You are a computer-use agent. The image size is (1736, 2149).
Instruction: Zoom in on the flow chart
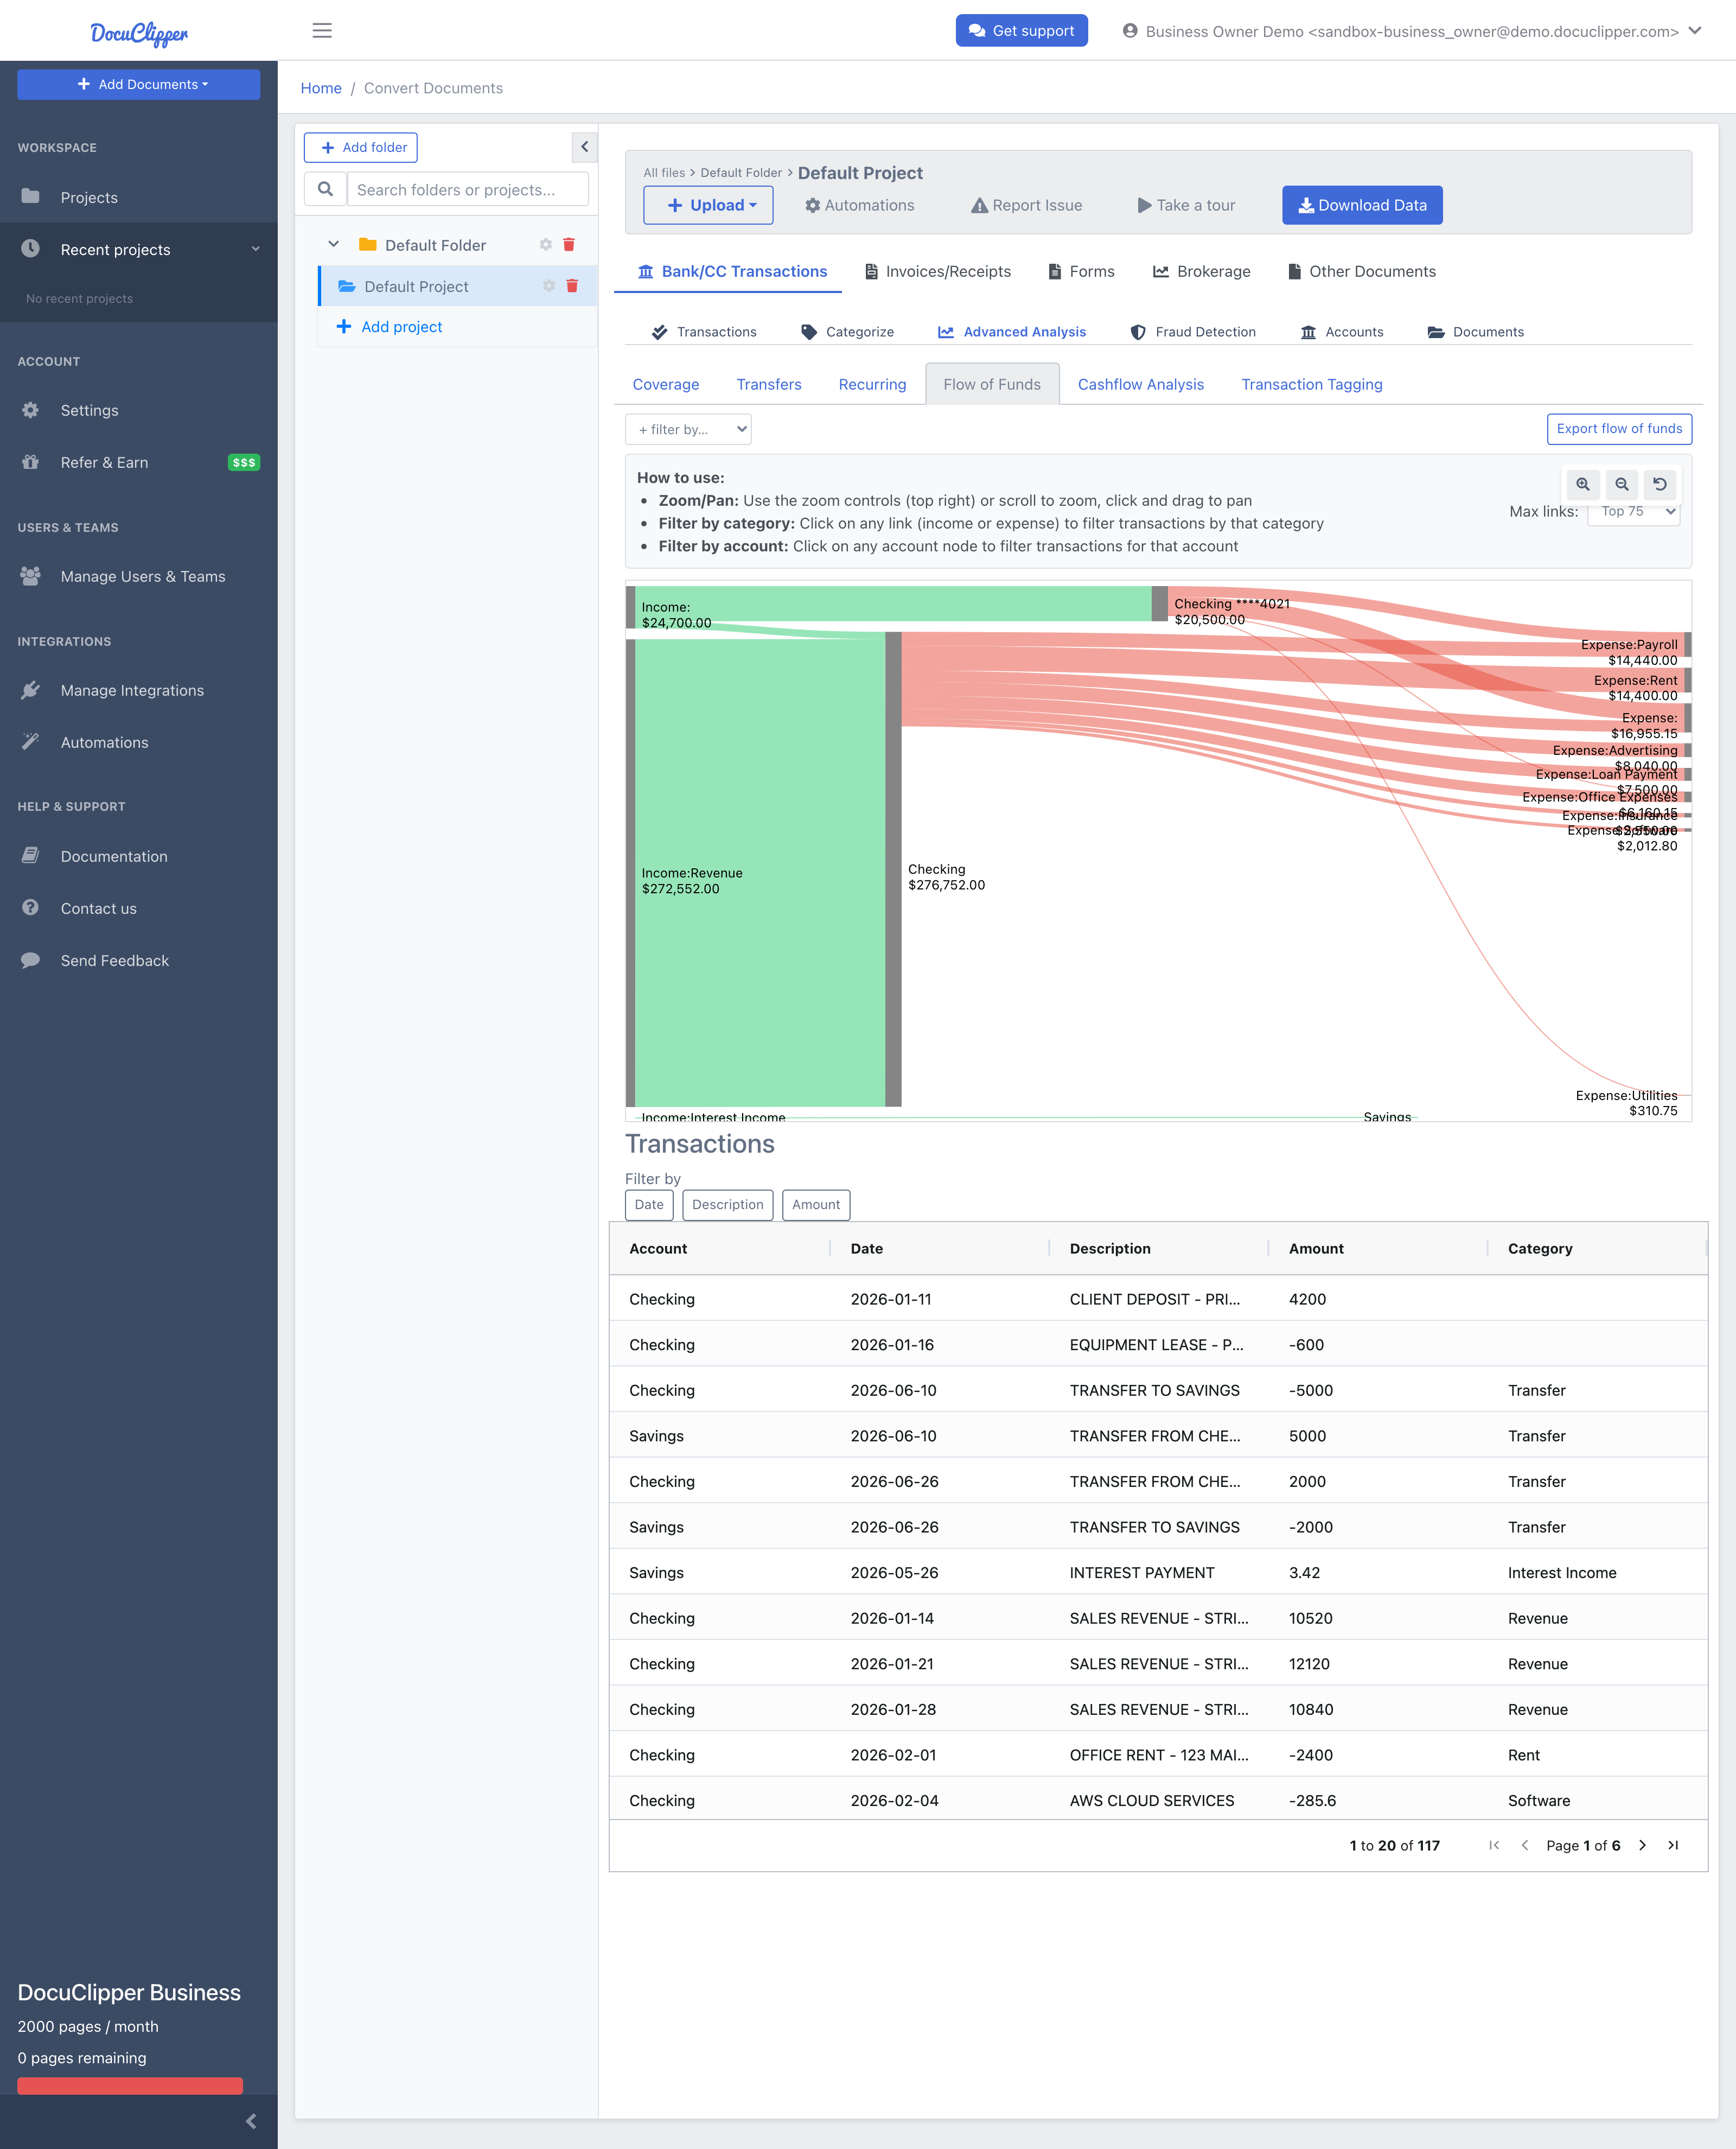[1583, 484]
